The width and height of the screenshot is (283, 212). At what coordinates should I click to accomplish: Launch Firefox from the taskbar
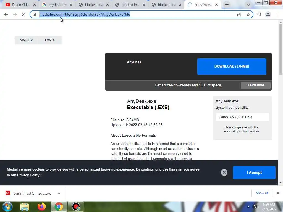pyautogui.click(x=42, y=206)
